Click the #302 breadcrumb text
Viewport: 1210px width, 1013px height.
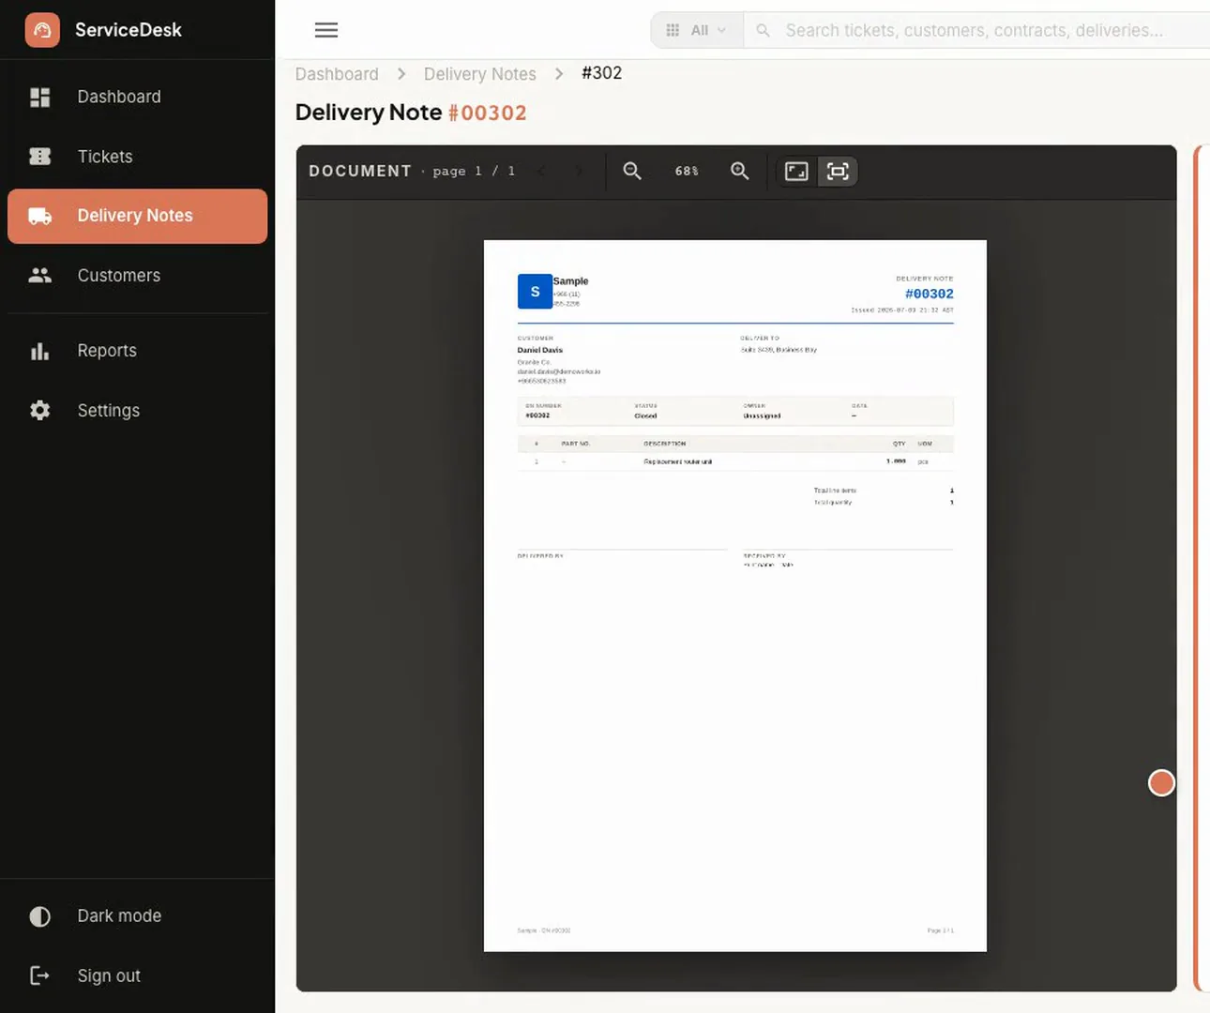tap(601, 73)
